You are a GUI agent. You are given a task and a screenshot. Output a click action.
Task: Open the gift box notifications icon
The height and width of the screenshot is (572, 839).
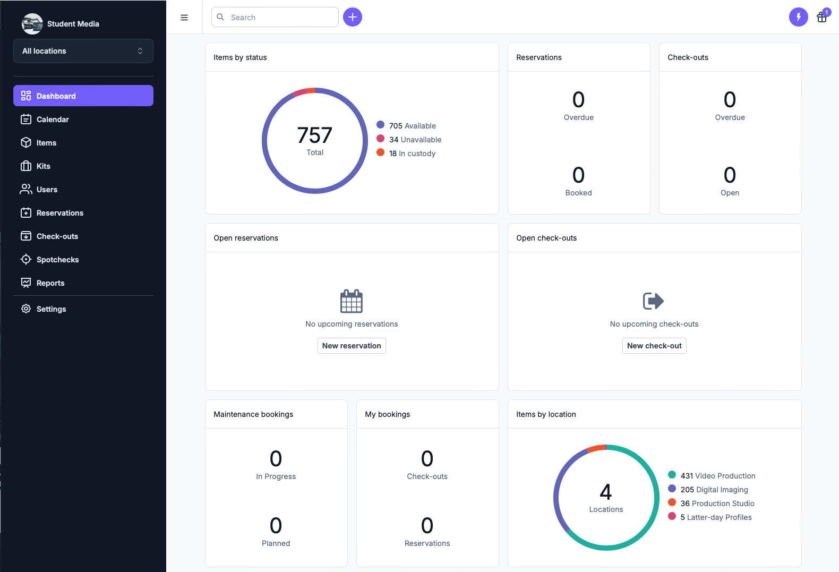(x=821, y=18)
